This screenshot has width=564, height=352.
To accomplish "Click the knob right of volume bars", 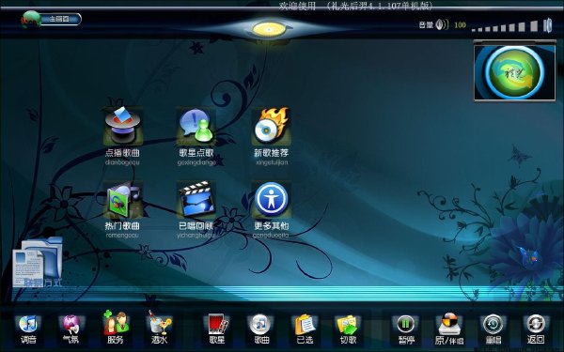I will pyautogui.click(x=548, y=25).
